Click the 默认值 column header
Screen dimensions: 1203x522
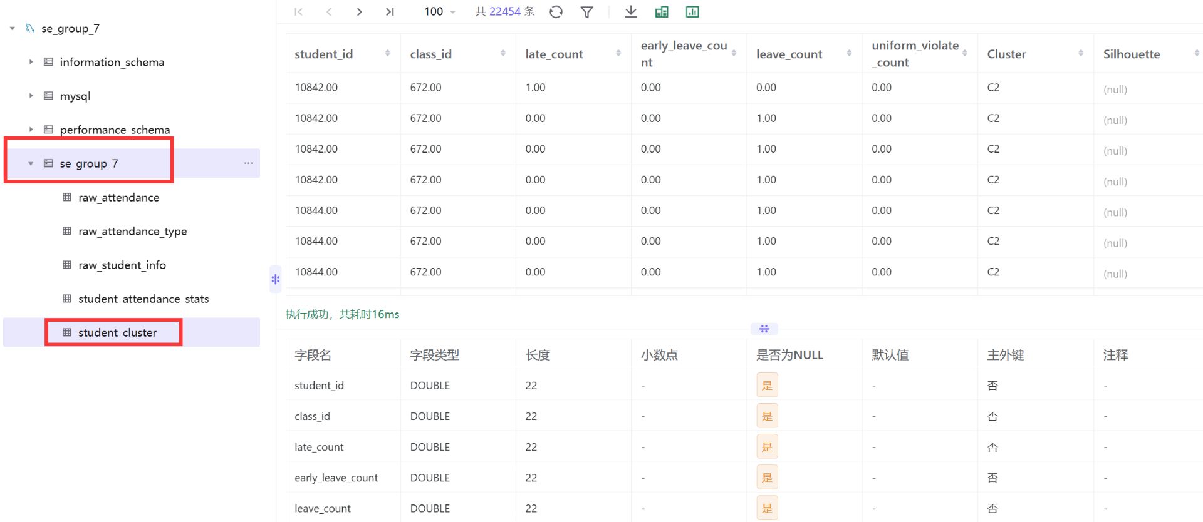pos(890,355)
